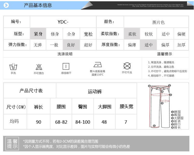Click the hand wash (手洗) icon
This screenshot has height=155, width=194.
(x=13, y=67)
